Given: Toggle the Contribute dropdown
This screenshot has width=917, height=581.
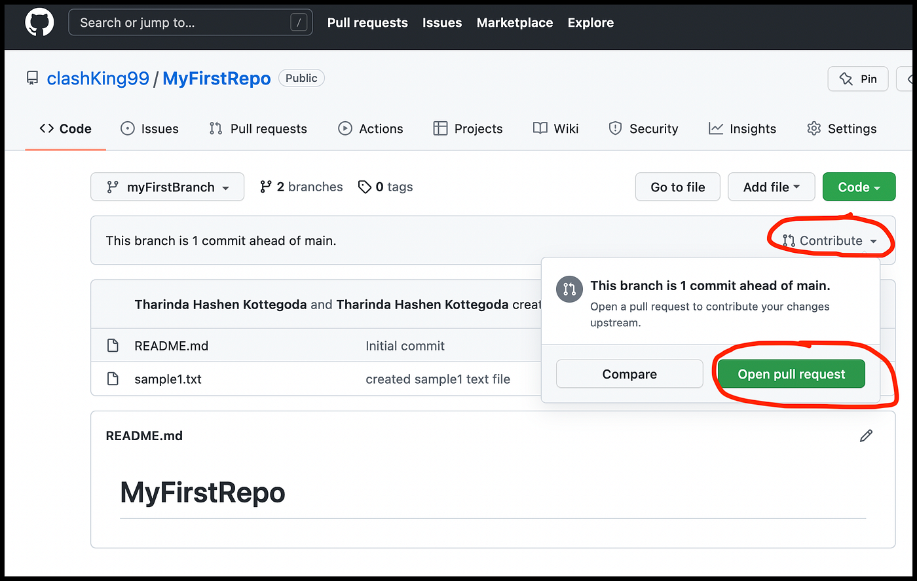Looking at the screenshot, I should (829, 240).
